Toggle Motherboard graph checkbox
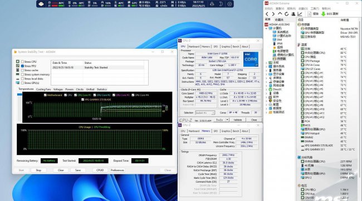The width and height of the screenshot is (362, 201). pyautogui.click(x=45, y=95)
